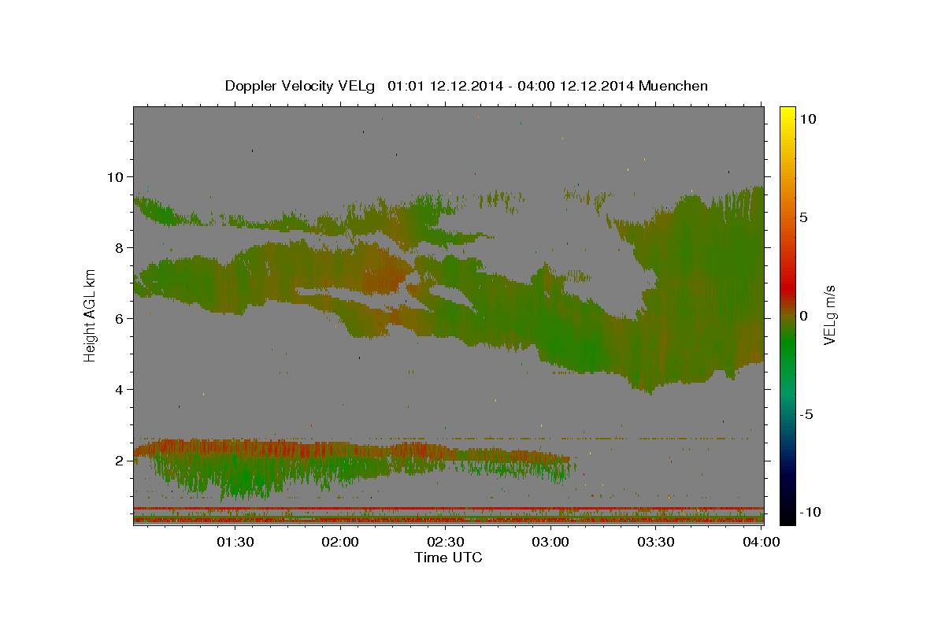Click the '01:30' time tick label
Viewport: 945px width, 630px height.
235,543
